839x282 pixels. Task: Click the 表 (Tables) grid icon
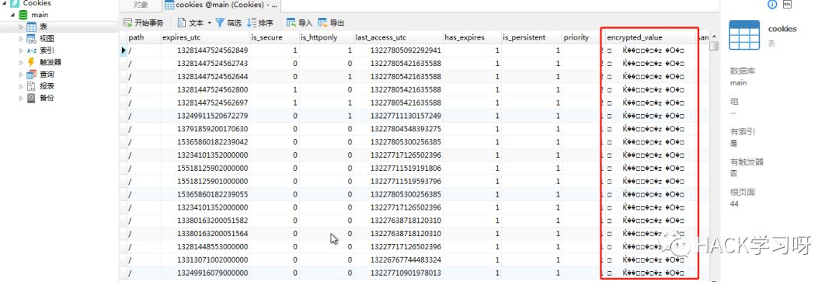tap(32, 26)
